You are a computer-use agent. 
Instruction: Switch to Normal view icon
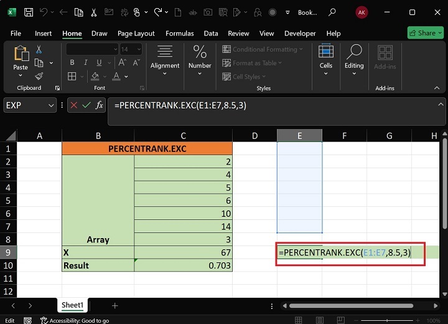click(x=298, y=320)
